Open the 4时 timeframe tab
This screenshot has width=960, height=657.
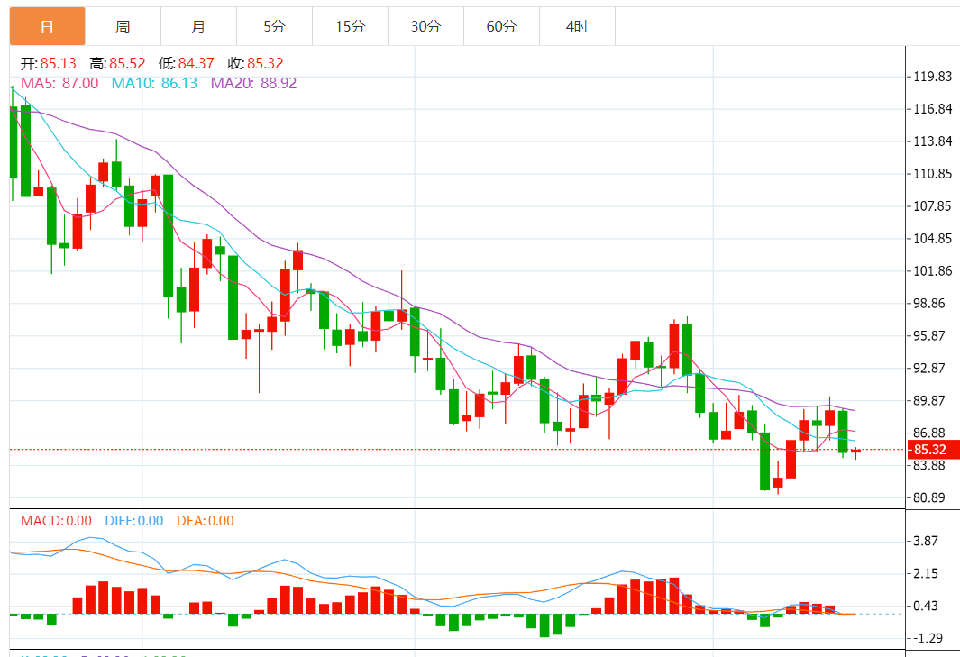[577, 26]
